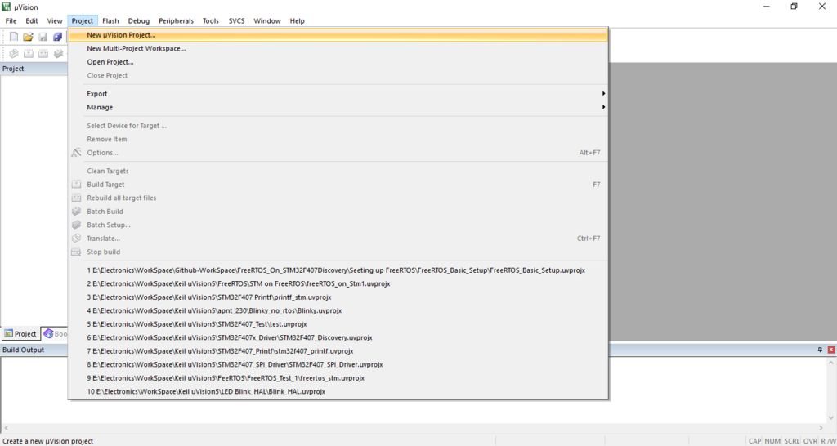Click the Batch Setup menu icon

pyautogui.click(x=76, y=225)
